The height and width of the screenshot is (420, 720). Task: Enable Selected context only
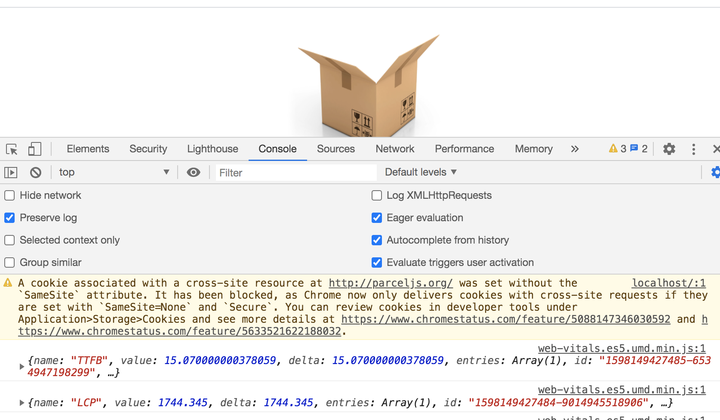coord(9,240)
